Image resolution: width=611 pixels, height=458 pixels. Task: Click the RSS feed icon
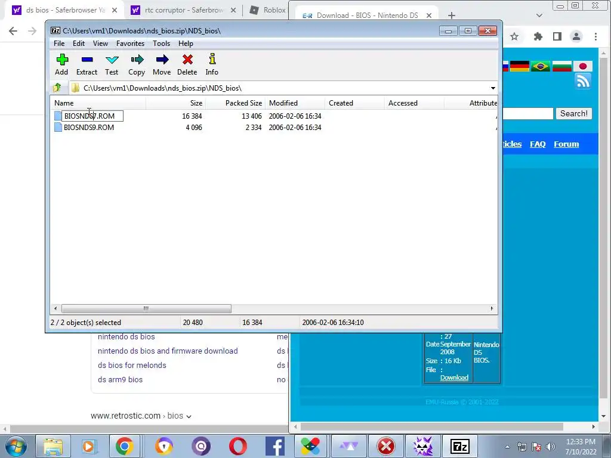point(582,81)
